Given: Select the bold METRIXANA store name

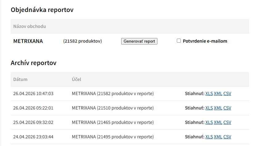Looking at the screenshot, I should (x=28, y=41).
